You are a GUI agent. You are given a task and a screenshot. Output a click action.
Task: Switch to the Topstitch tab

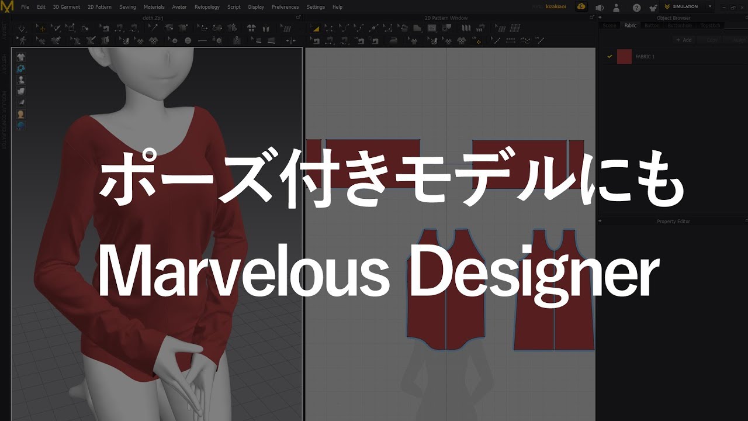711,26
